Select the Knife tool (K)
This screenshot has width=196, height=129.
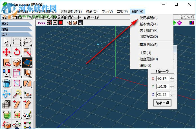coord(27,83)
